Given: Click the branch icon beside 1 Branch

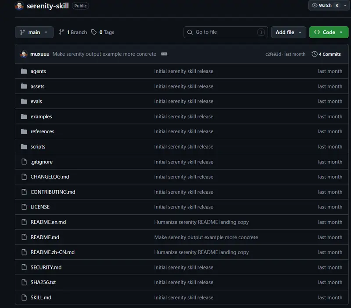Looking at the screenshot, I should point(61,32).
